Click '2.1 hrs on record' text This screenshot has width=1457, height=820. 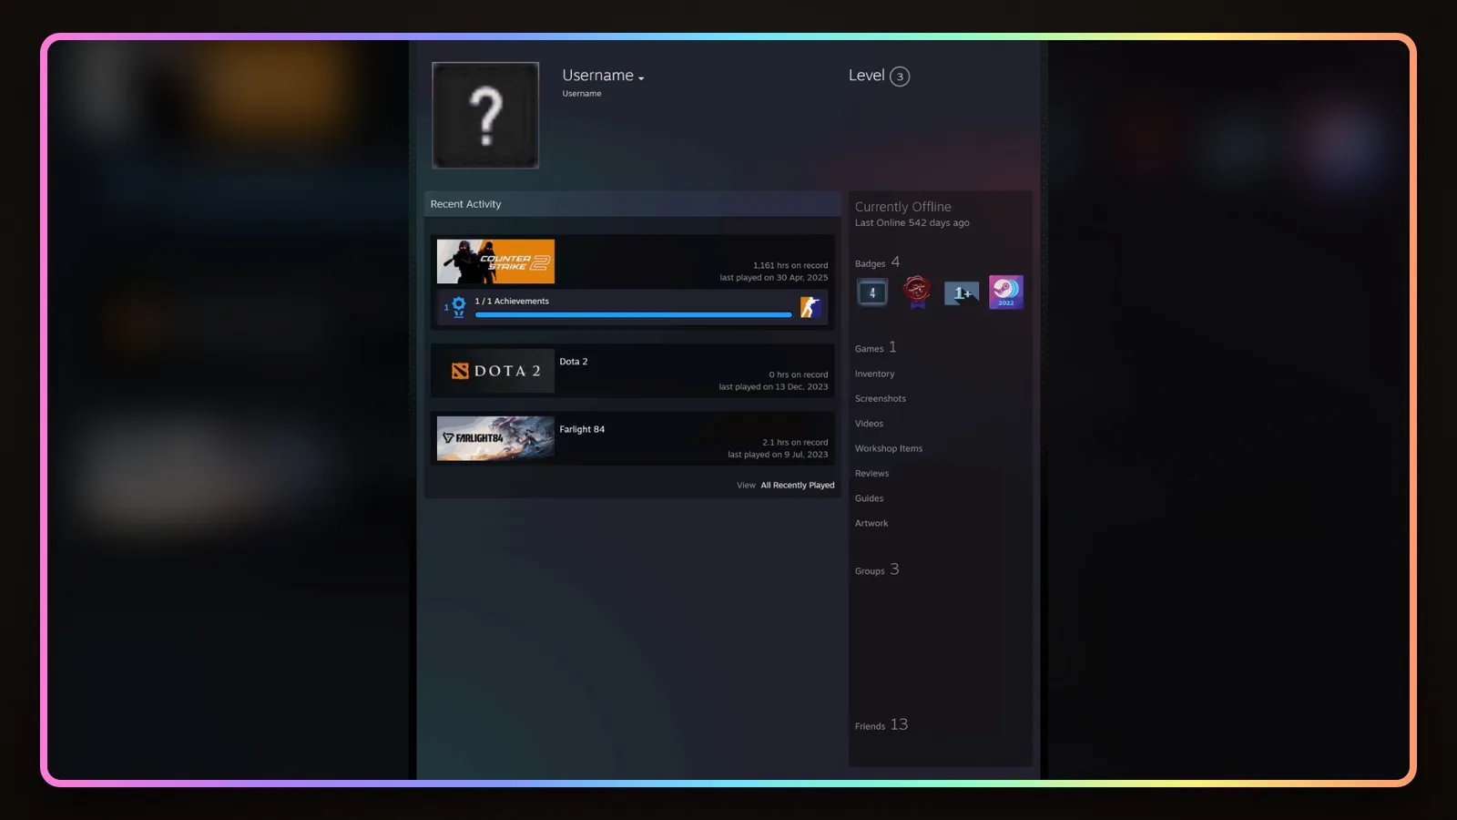(795, 443)
